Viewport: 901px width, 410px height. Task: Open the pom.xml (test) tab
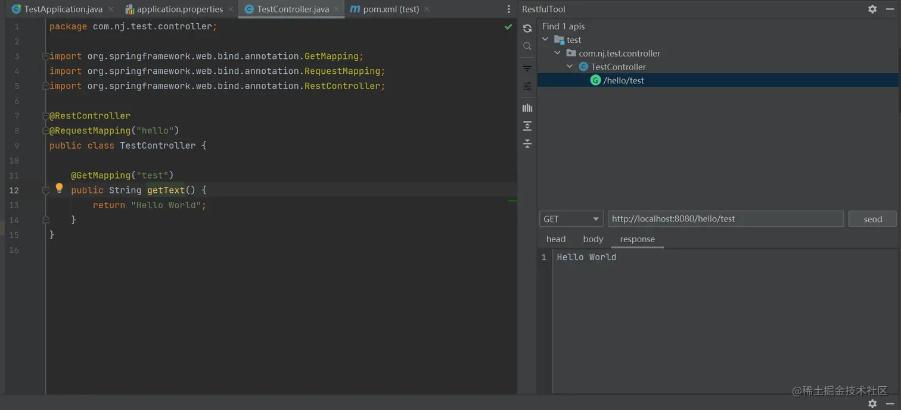click(391, 10)
